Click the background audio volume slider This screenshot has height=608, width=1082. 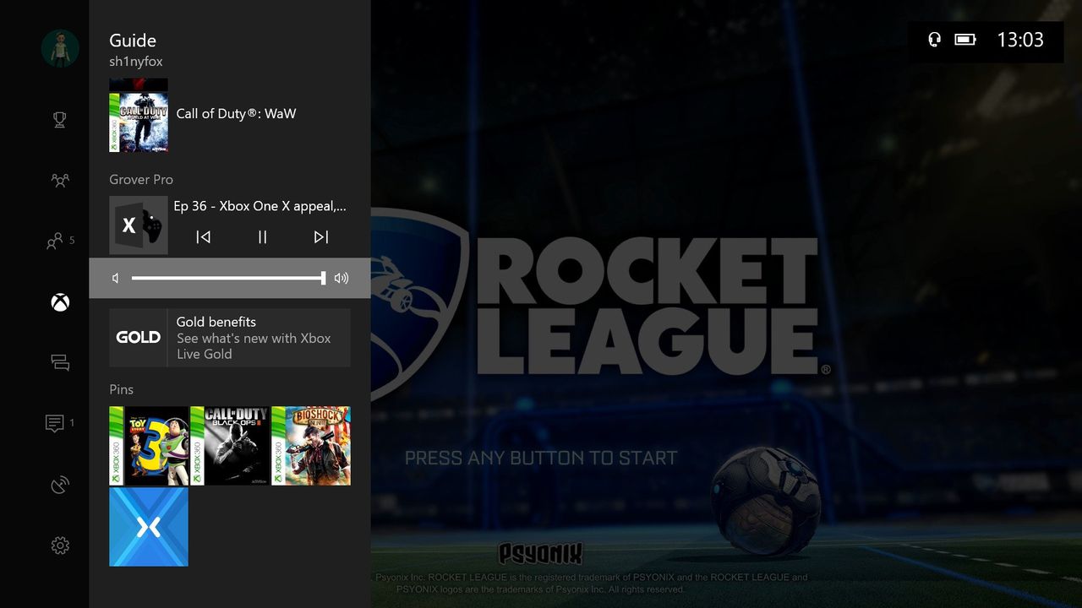(x=228, y=278)
